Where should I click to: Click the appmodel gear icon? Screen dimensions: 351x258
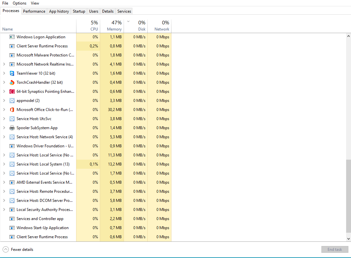pyautogui.click(x=12, y=101)
